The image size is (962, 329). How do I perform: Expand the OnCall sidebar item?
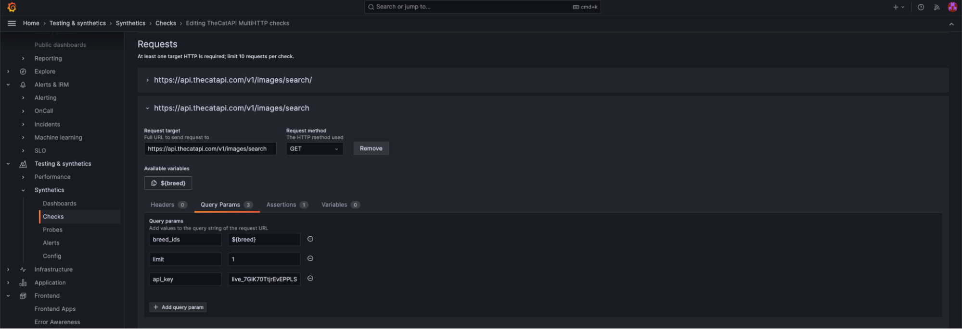coord(23,111)
